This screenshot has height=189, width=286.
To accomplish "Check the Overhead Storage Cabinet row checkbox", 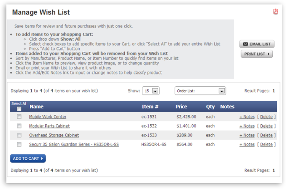I will pyautogui.click(x=19, y=135).
